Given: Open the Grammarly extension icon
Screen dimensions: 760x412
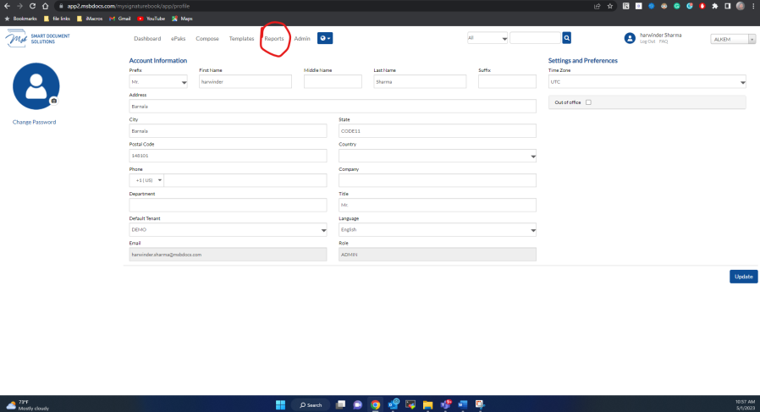Looking at the screenshot, I should 676,6.
